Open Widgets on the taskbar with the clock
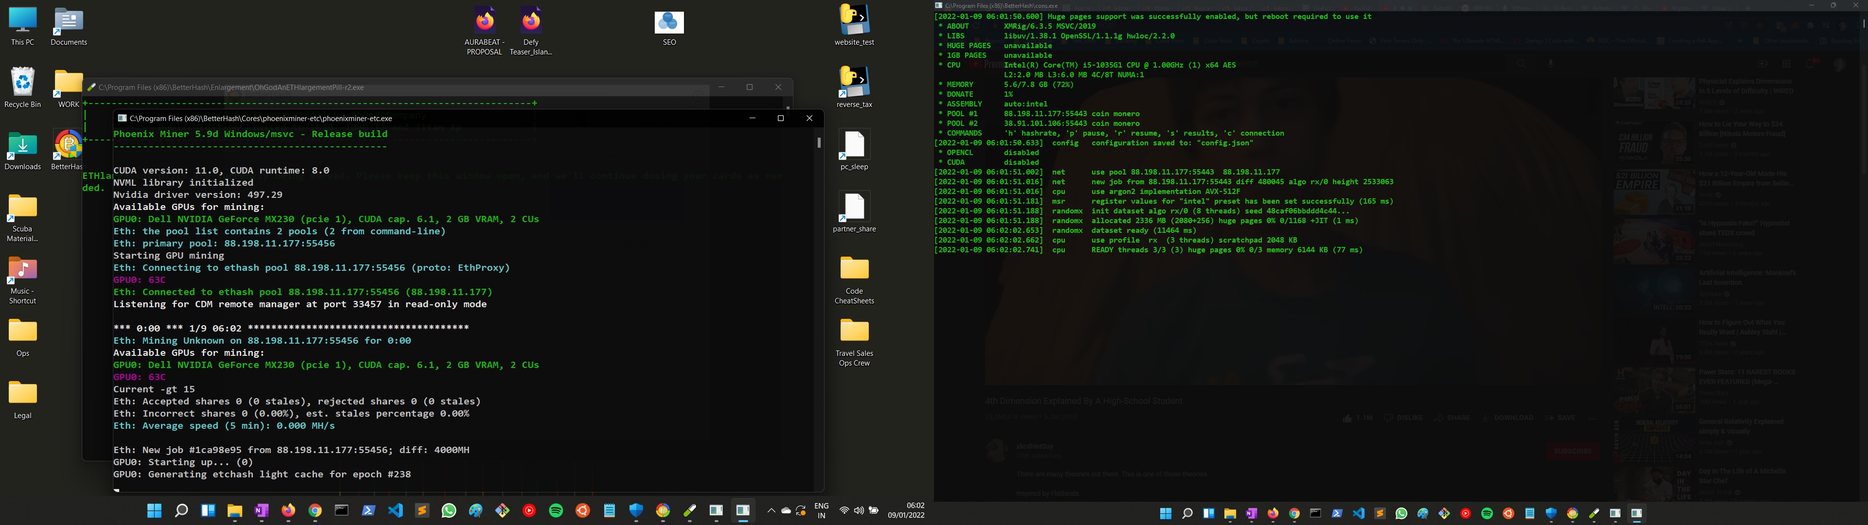This screenshot has height=525, width=1868. 208,510
